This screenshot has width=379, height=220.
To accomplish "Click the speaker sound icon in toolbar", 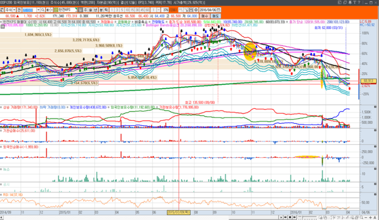I will (48, 10).
